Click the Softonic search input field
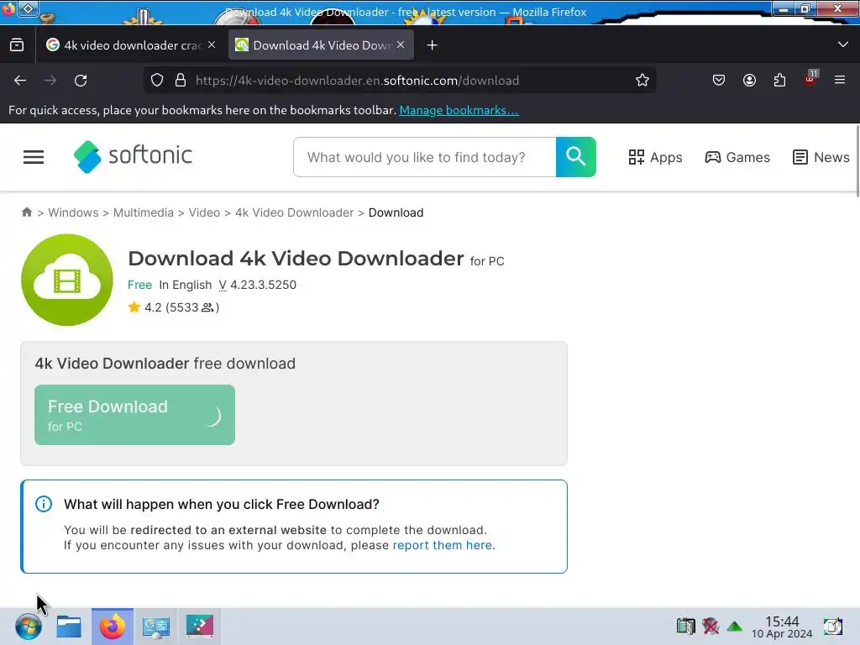The width and height of the screenshot is (860, 645). 424,157
